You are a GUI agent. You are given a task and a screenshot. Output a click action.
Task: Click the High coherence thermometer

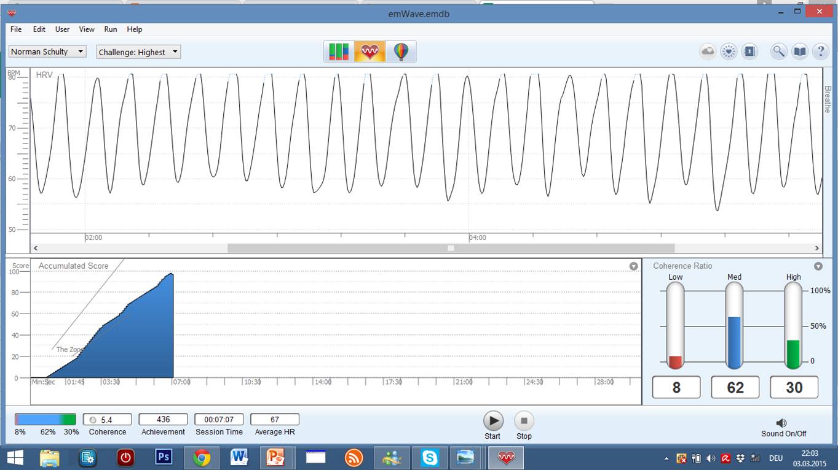click(793, 326)
